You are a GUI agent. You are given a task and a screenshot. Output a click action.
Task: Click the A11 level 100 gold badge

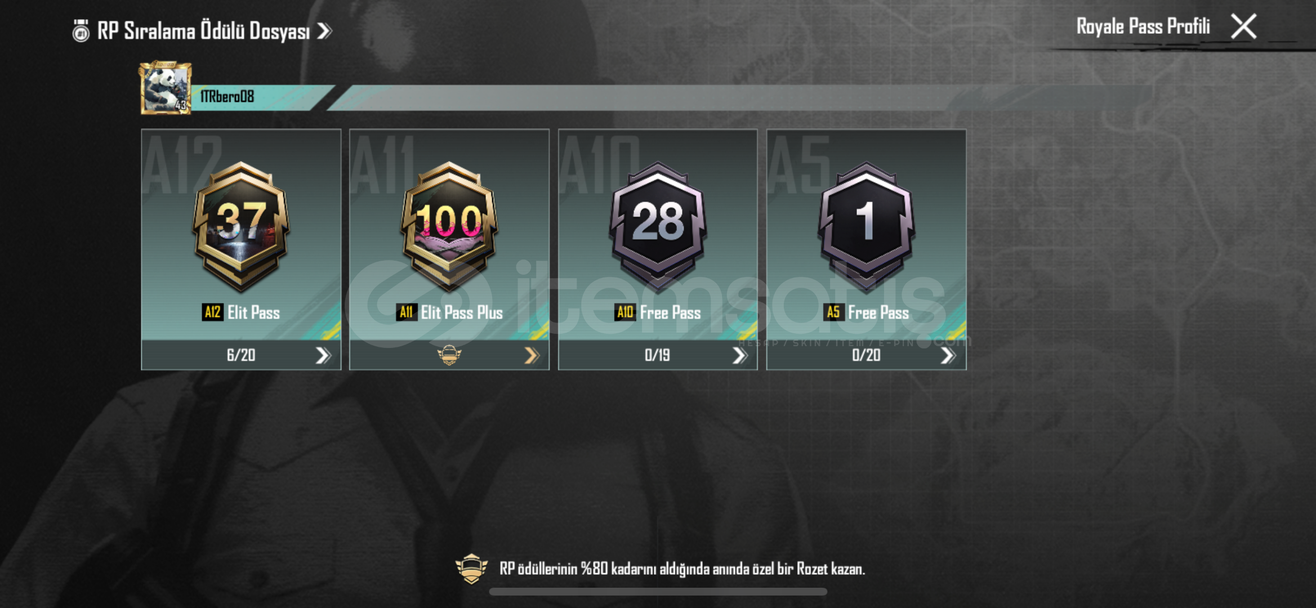click(x=449, y=226)
